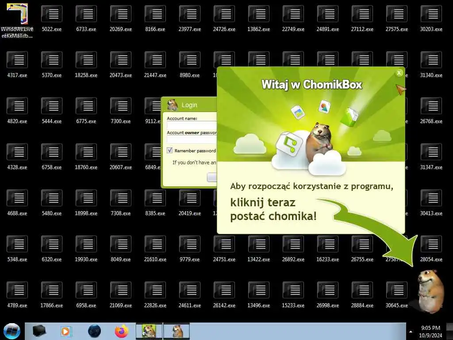Select the 4317.exe desktop icon
Viewport: 453px width, 340px height.
(17, 65)
